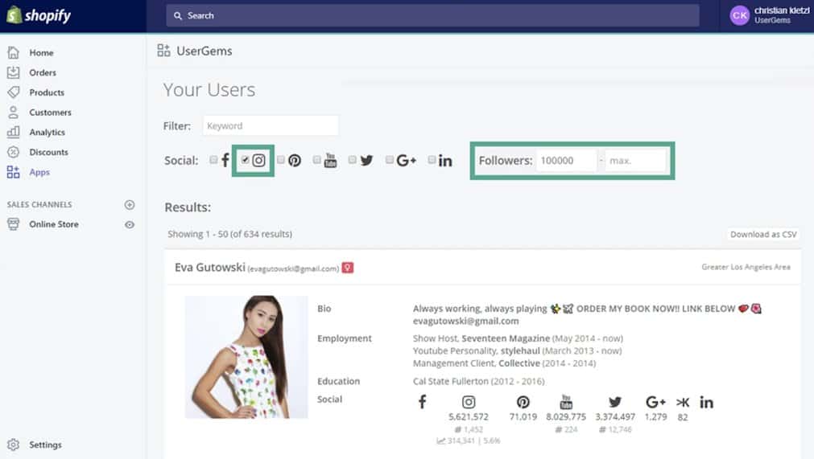This screenshot has width=814, height=459.
Task: Click the Online Store shop icon
Action: (14, 223)
